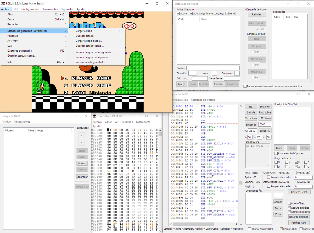Screen dimensions: 314x233
Task: Enable Pausar emulación cuando esta ventana esté activa
Action: tap(245, 86)
